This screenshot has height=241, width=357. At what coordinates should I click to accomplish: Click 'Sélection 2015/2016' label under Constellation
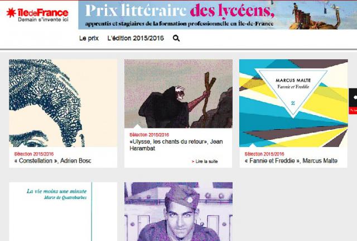click(34, 154)
